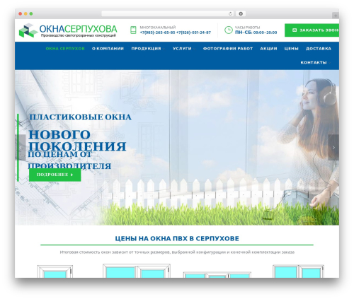Go to previous slide with left arrow

21,148
